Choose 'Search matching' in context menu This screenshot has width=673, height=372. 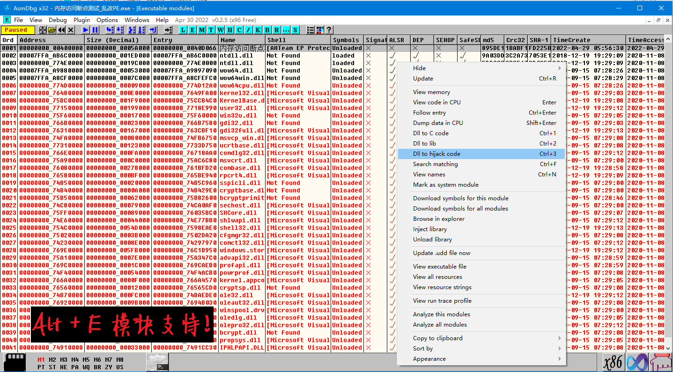pos(481,164)
